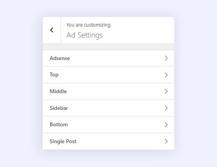Click the Ad Settings panel heading
The height and width of the screenshot is (167, 217).
(85, 35)
